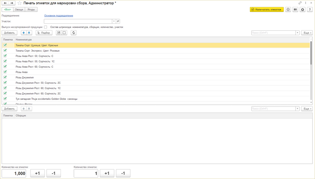Uncheck Розы Аква Рост: 50; Сортность: 1С

[x=5, y=61]
